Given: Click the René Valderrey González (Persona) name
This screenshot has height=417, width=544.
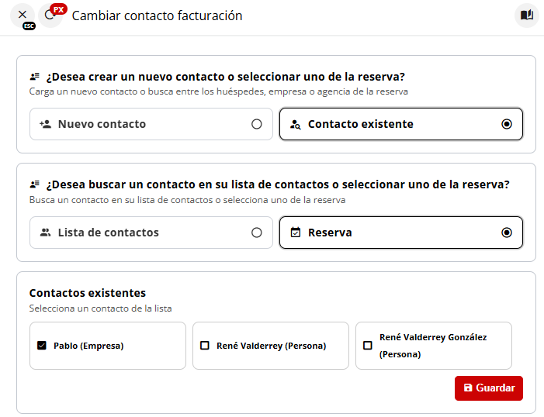Looking at the screenshot, I should click(x=433, y=346).
